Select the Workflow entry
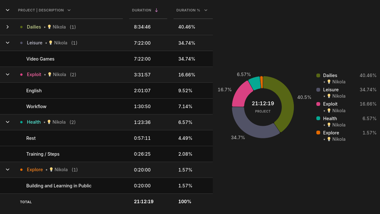Viewport: 380px width, 214px height. click(36, 107)
